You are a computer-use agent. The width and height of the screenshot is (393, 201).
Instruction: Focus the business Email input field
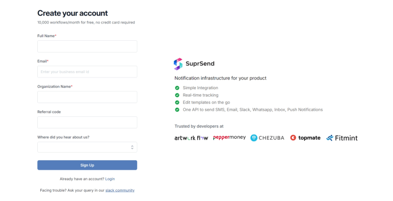tap(87, 72)
